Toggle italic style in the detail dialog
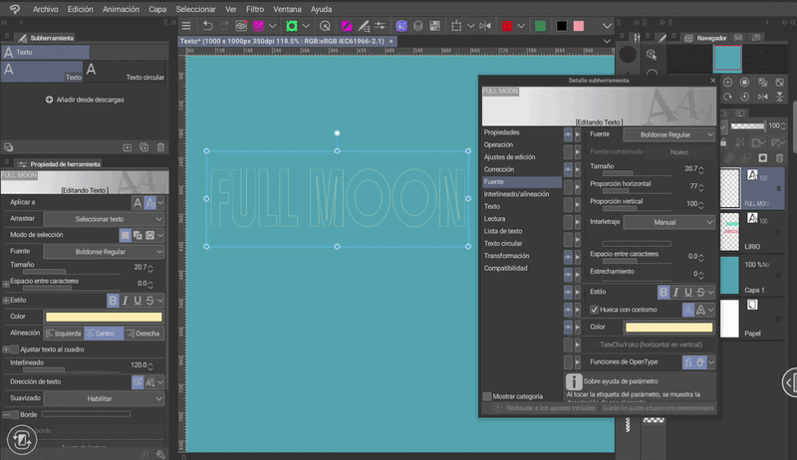This screenshot has width=797, height=460. click(x=677, y=292)
